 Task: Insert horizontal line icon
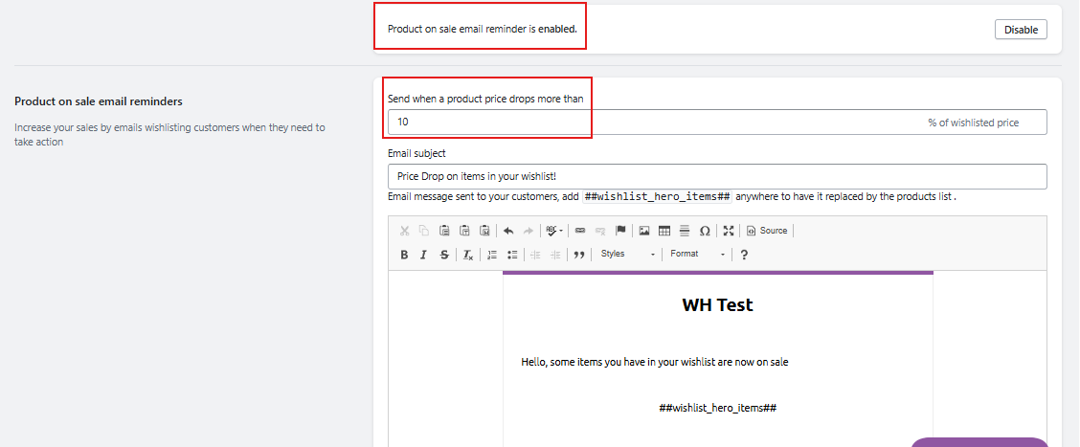pos(685,231)
